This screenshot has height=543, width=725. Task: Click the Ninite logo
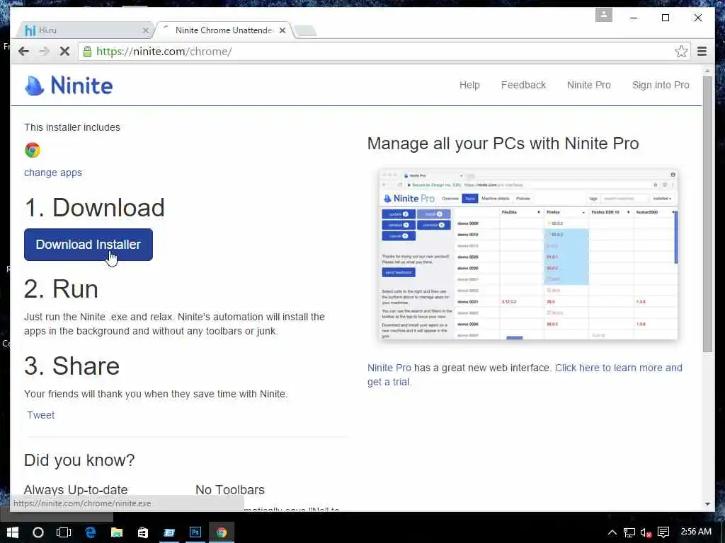click(x=69, y=86)
